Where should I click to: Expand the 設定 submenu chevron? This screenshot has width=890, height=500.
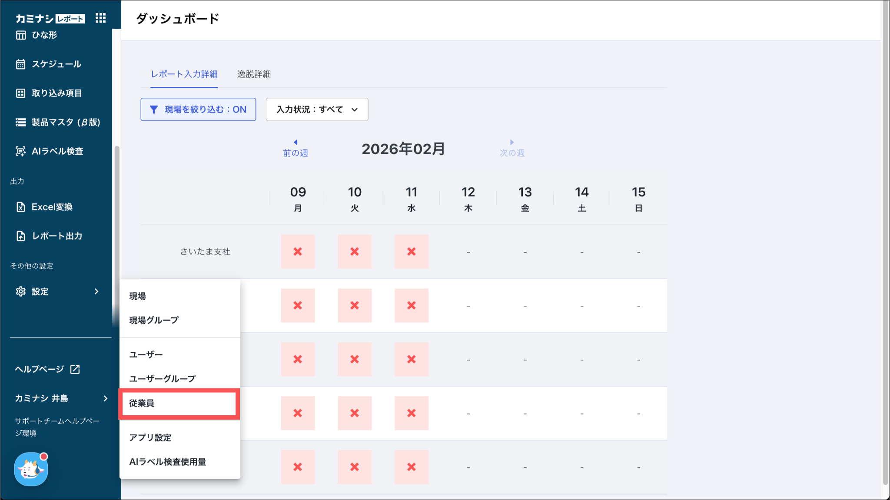coord(96,291)
